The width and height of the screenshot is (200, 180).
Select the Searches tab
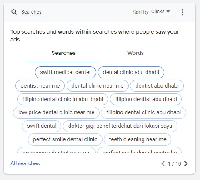63,53
